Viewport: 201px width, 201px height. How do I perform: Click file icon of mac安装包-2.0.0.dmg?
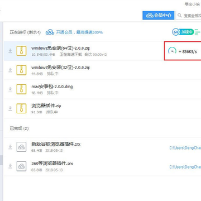point(21,89)
